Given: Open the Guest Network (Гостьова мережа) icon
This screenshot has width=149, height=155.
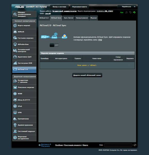Looking at the screenshot, I should coord(15,38).
